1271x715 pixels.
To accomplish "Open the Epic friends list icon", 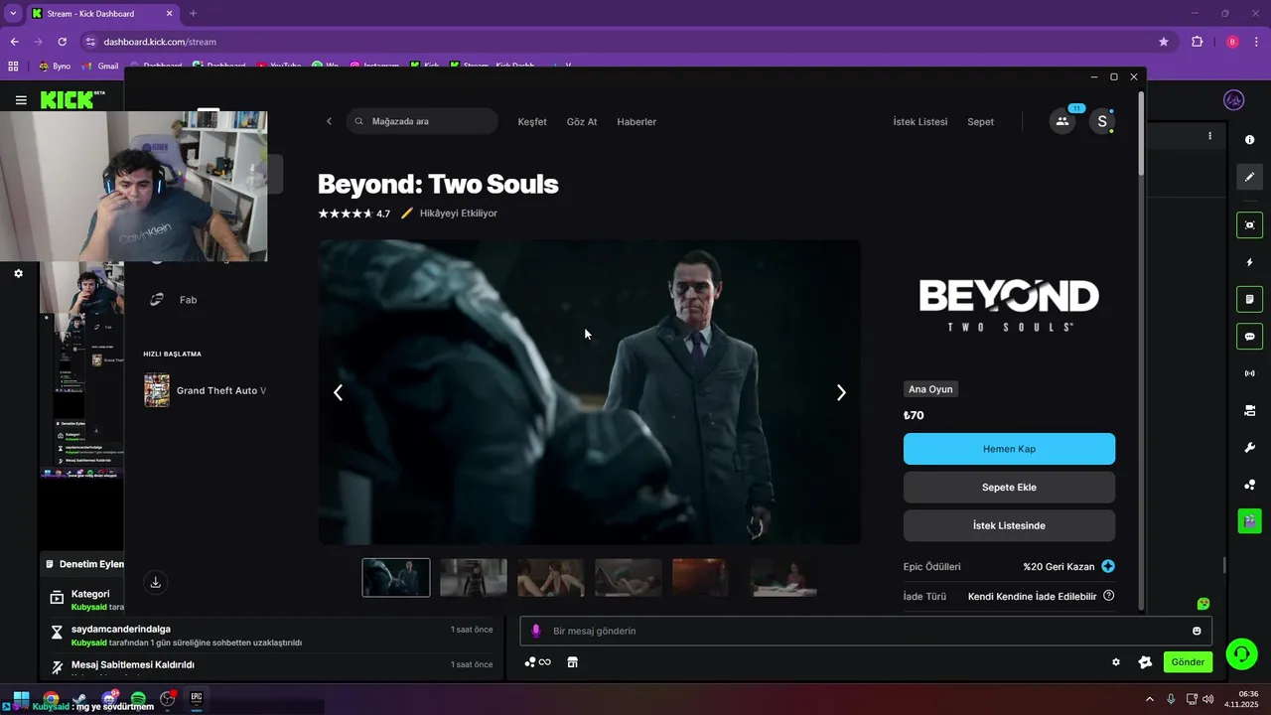I will [x=1062, y=121].
